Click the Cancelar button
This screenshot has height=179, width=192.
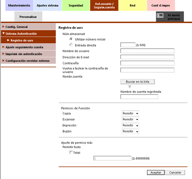click(175, 172)
